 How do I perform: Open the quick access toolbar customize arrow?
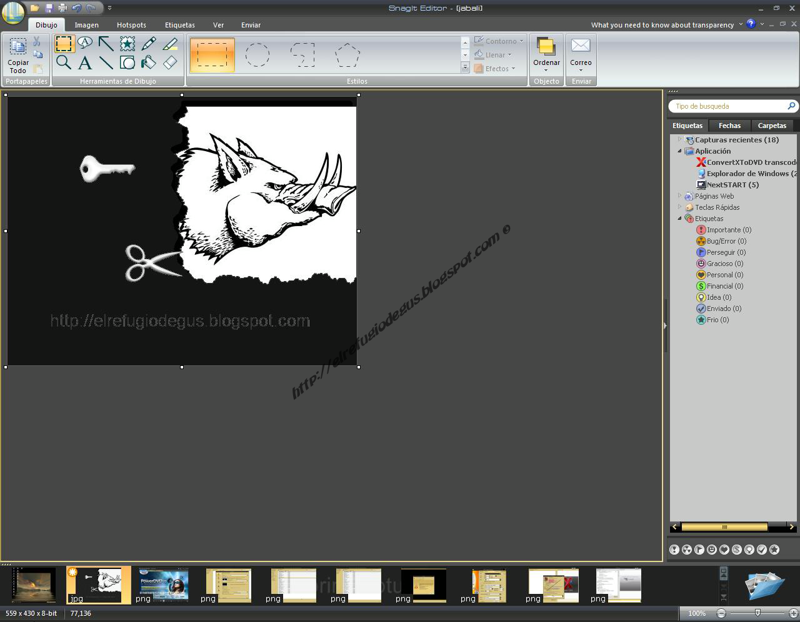tap(109, 8)
